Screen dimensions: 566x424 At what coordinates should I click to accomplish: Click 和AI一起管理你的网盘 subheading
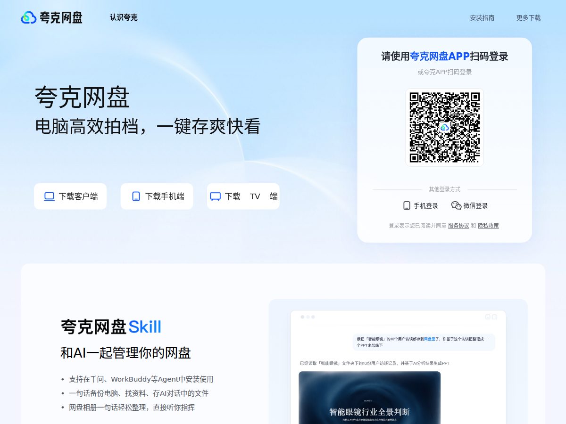coord(125,353)
